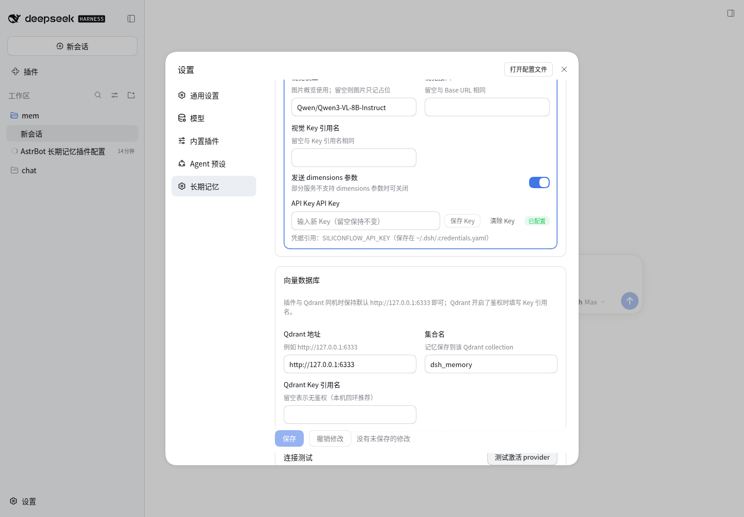The width and height of the screenshot is (744, 517).
Task: Focus the empty vision Base URL field
Action: pyautogui.click(x=487, y=107)
